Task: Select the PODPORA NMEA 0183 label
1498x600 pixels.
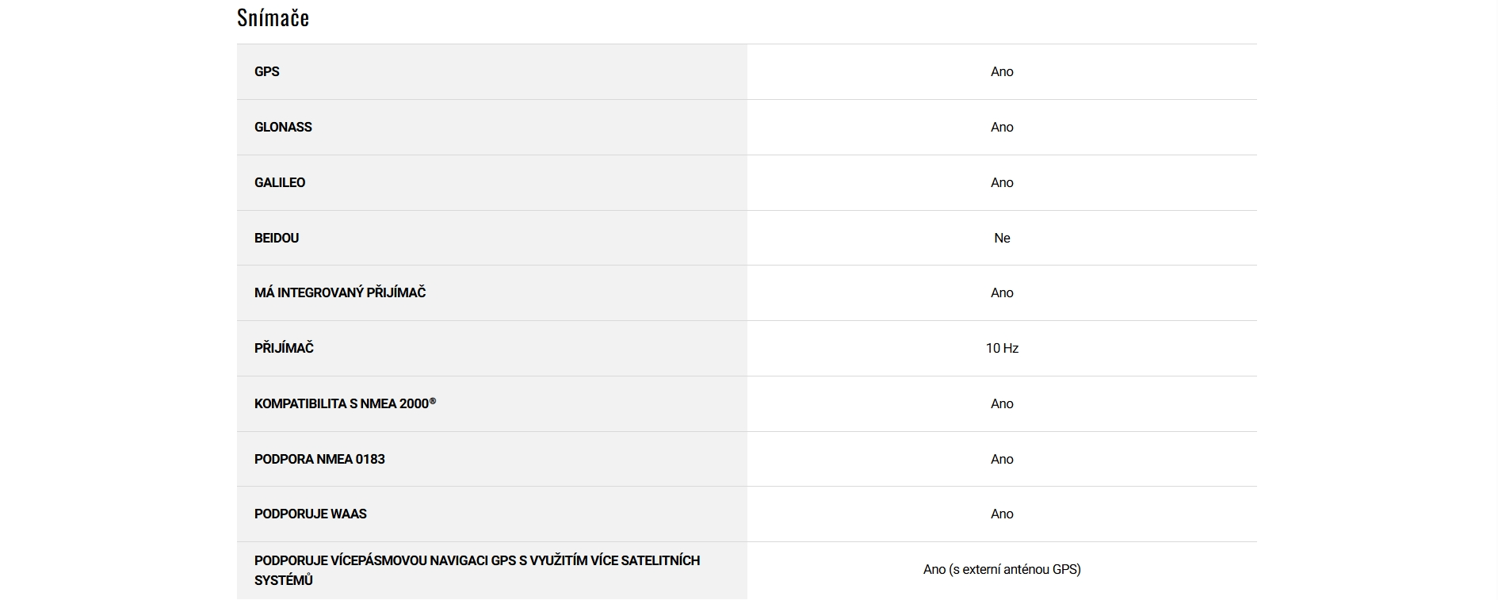Action: (x=319, y=459)
